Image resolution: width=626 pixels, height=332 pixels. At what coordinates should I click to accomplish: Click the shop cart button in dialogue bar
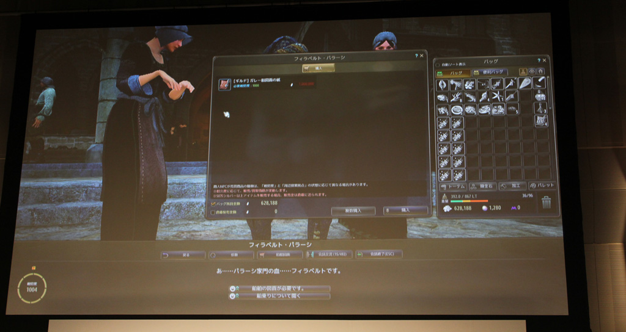coord(280,254)
